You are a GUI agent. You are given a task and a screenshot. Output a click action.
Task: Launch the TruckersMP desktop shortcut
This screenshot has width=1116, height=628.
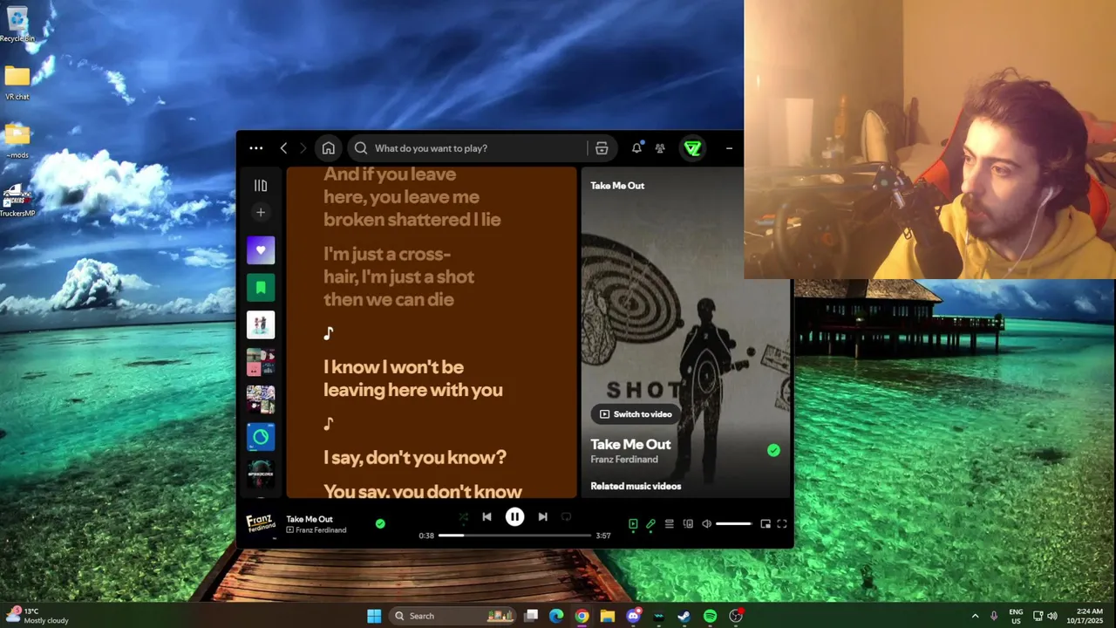tap(17, 201)
